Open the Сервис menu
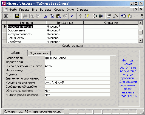Screen dimensions: 145x115 (x=59, y=10)
